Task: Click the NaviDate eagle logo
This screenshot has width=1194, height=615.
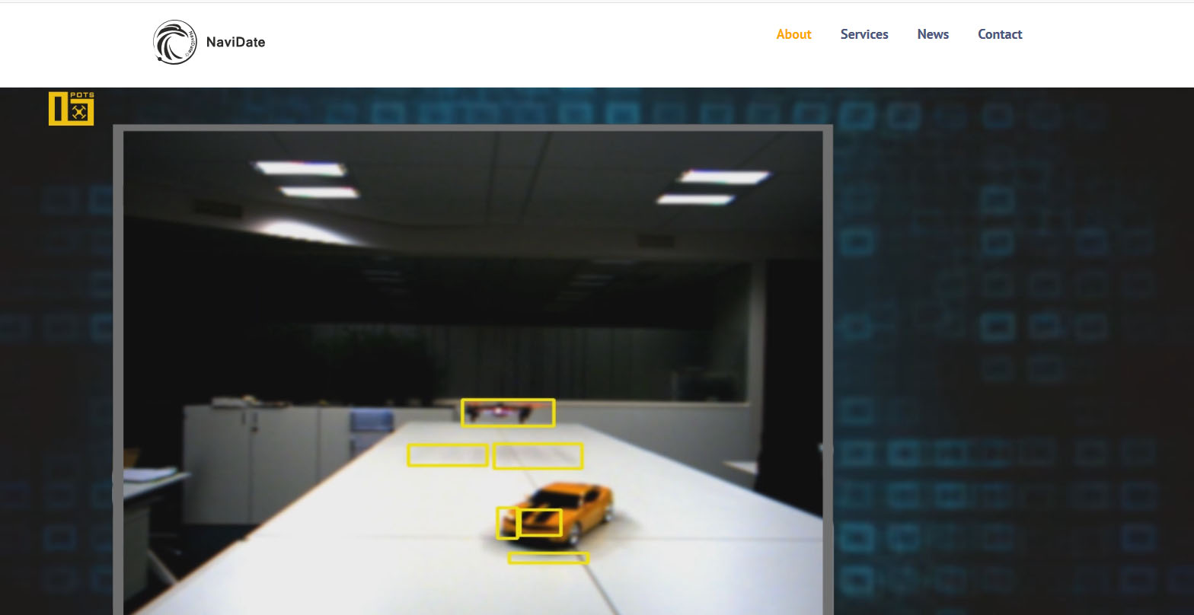Action: 175,42
